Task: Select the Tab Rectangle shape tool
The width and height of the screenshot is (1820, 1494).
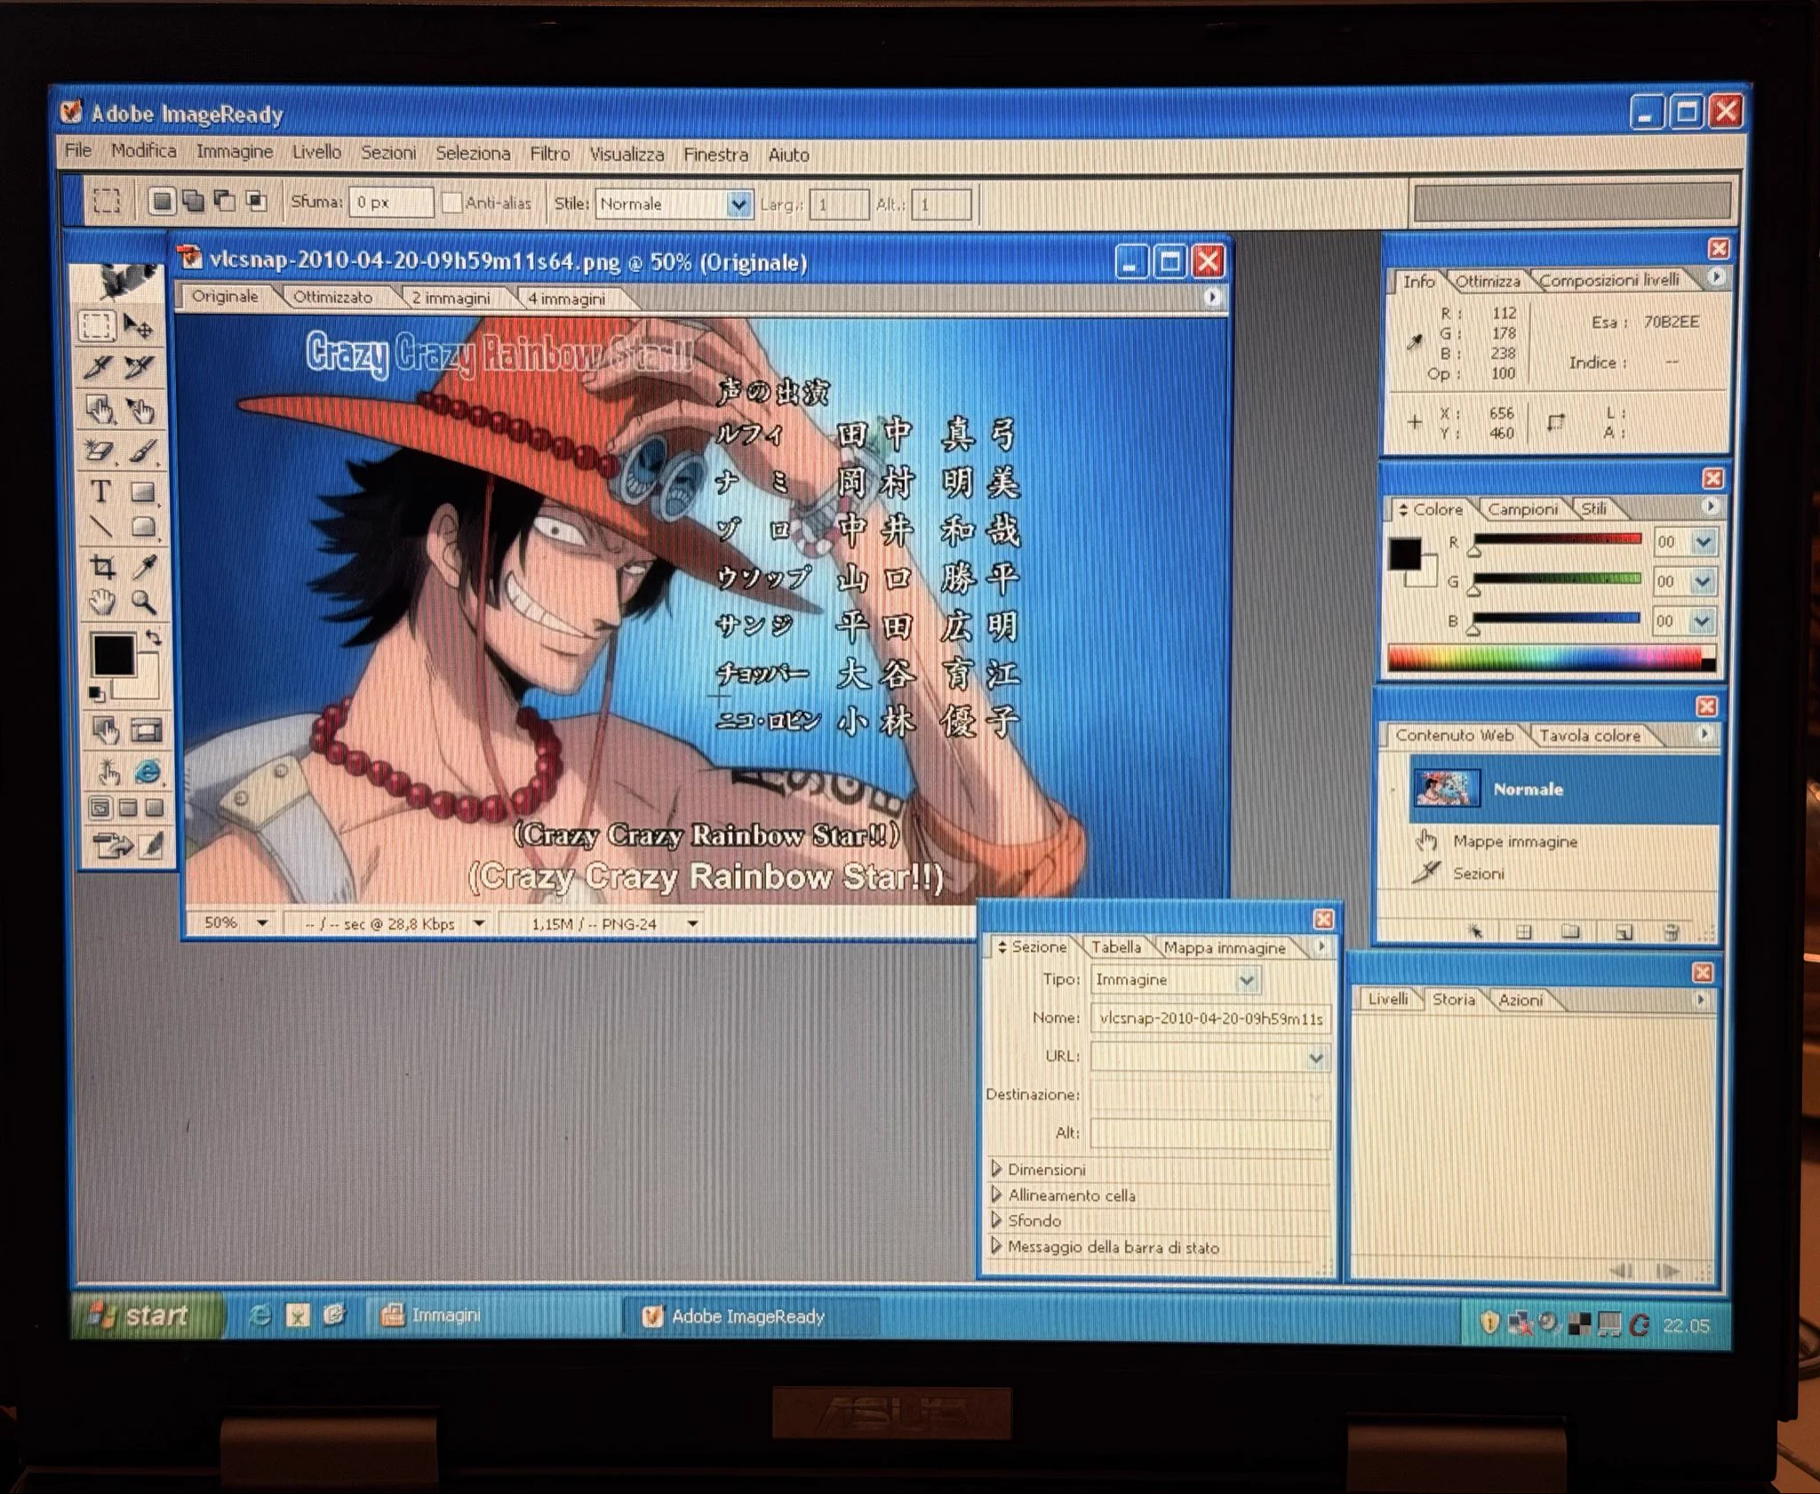Action: coord(143,527)
